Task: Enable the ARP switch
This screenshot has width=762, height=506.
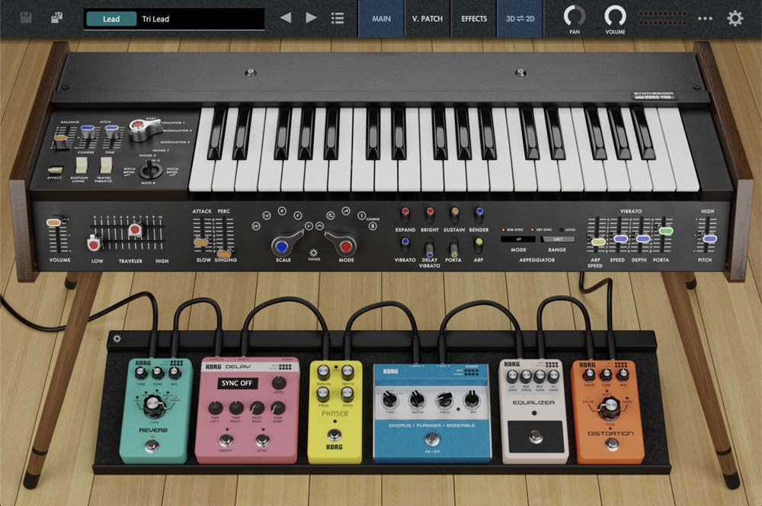Action: (478, 245)
